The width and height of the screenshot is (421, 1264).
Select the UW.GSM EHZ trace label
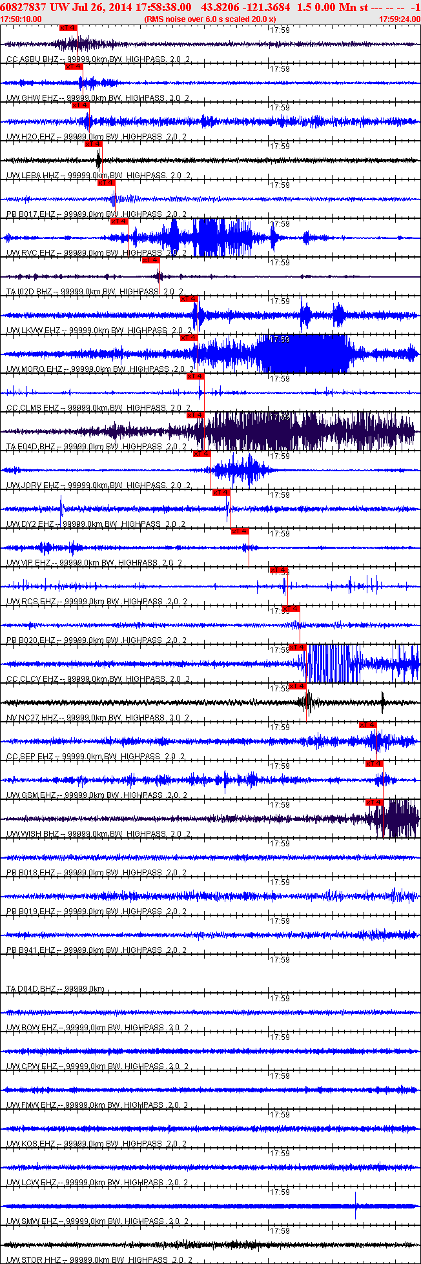[96, 795]
